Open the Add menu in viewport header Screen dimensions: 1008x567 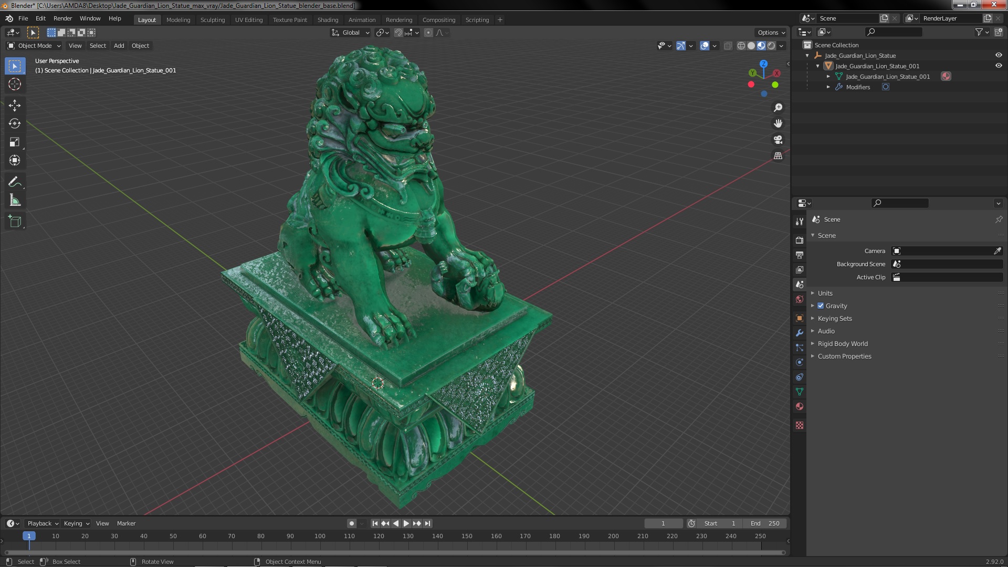click(x=119, y=46)
